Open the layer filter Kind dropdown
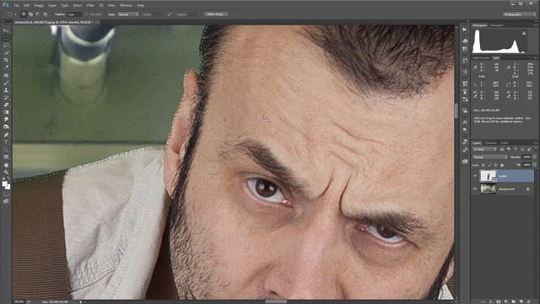The width and height of the screenshot is (540, 304). (484, 149)
